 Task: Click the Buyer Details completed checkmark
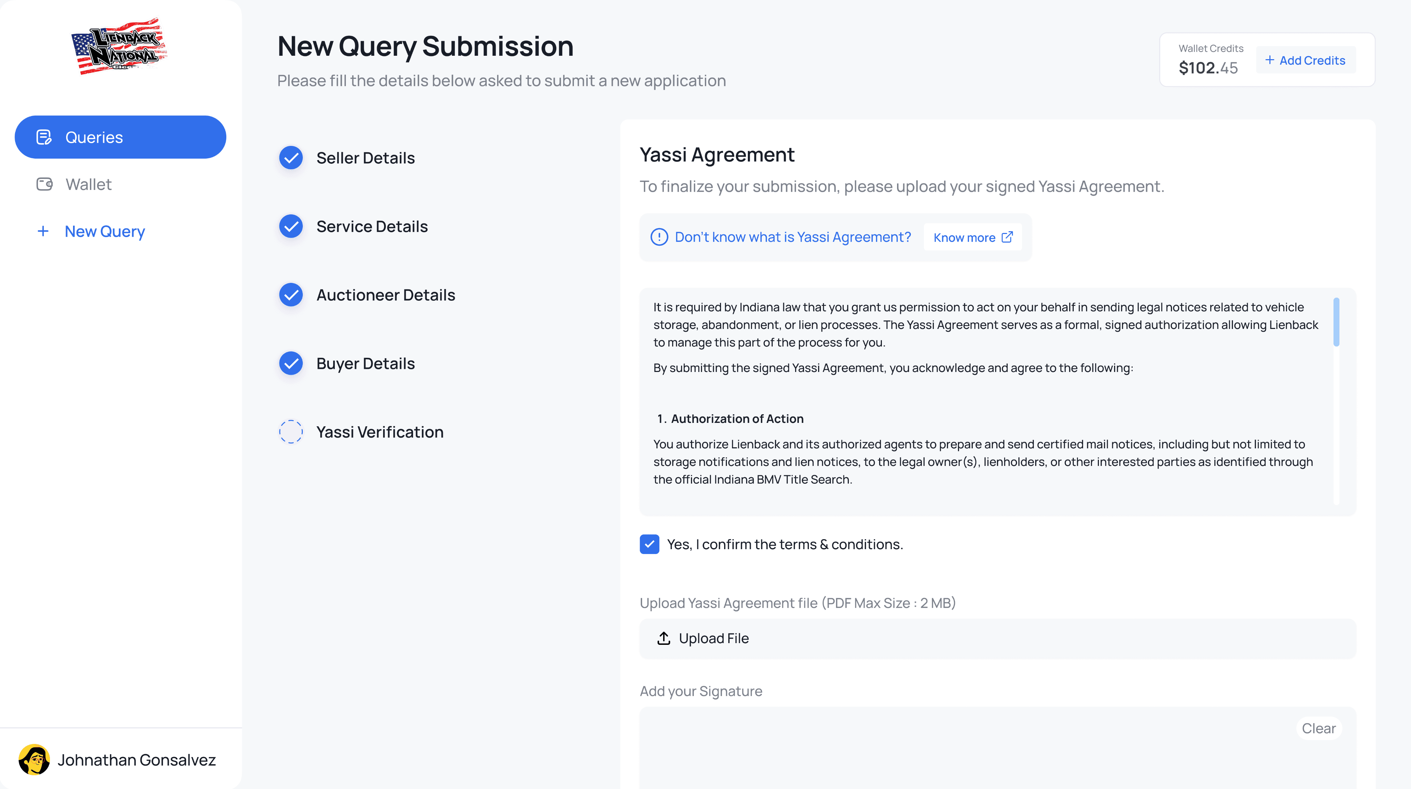(x=291, y=363)
